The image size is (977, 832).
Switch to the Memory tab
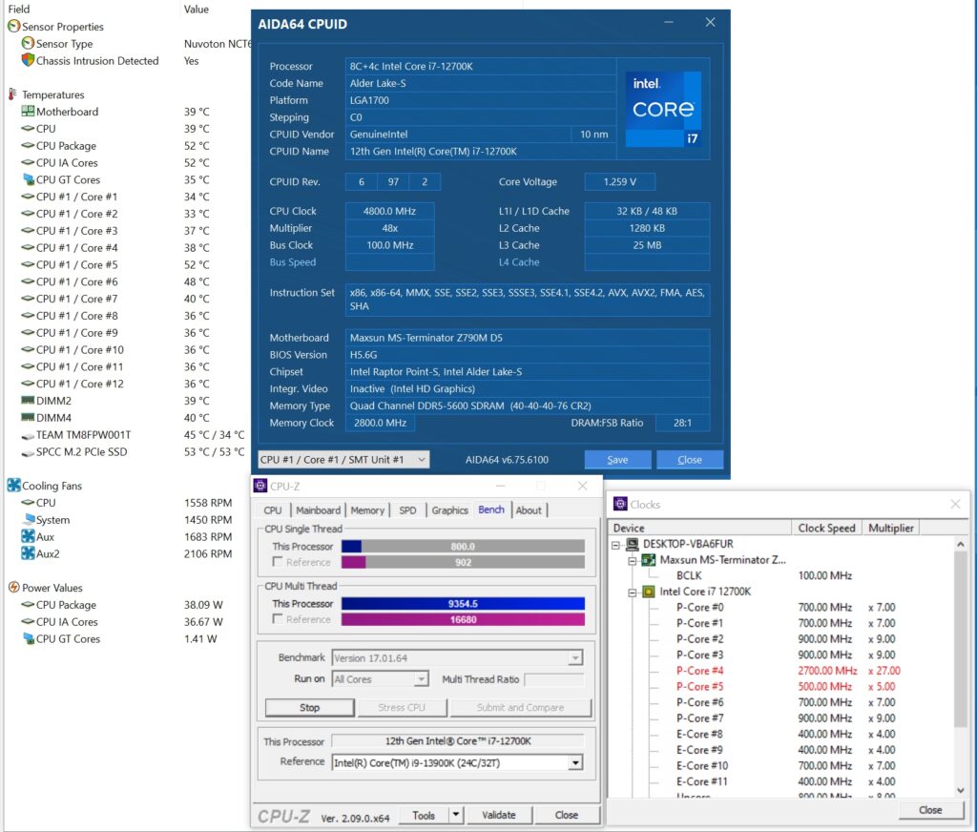(367, 510)
